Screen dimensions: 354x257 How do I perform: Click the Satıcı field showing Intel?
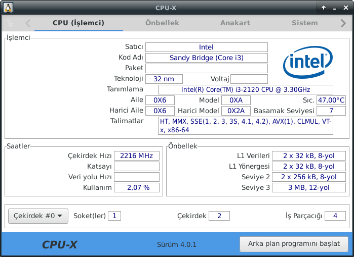coord(207,47)
